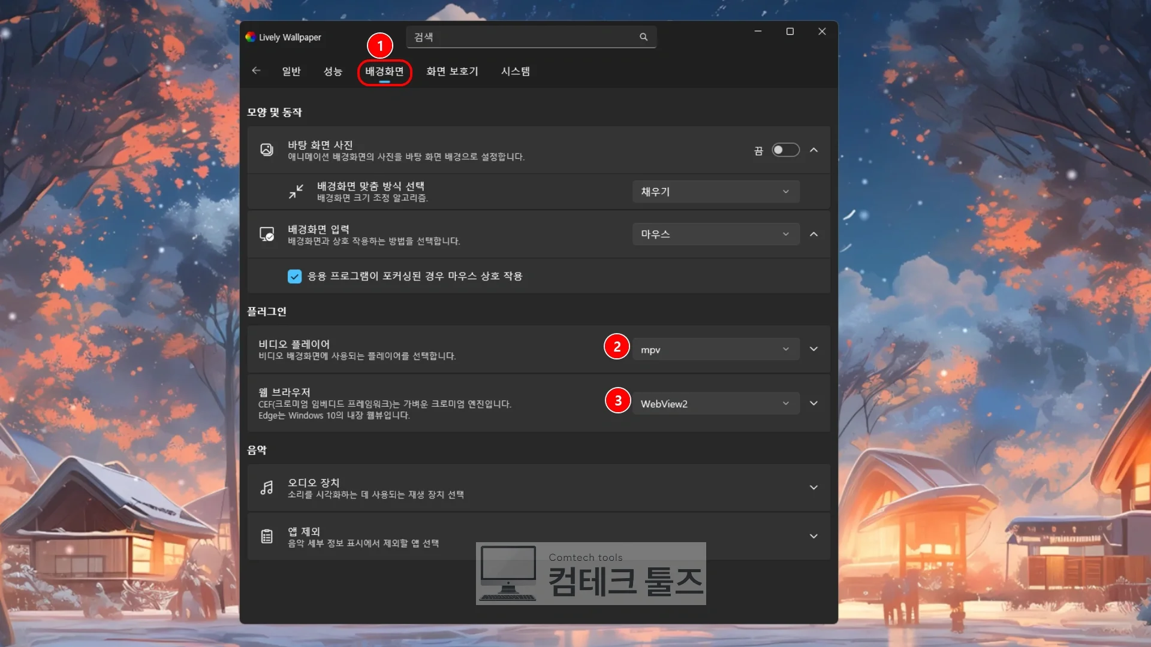Image resolution: width=1151 pixels, height=647 pixels.
Task: Click the 앱 제외 clipboard icon
Action: pos(267,536)
